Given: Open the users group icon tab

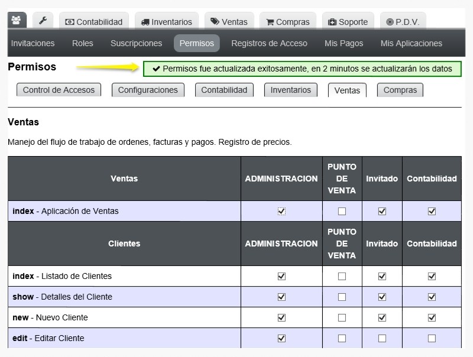Looking at the screenshot, I should click(17, 21).
